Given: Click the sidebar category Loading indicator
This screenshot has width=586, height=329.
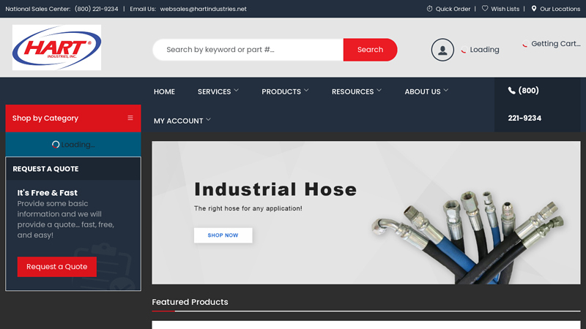Looking at the screenshot, I should 73,145.
